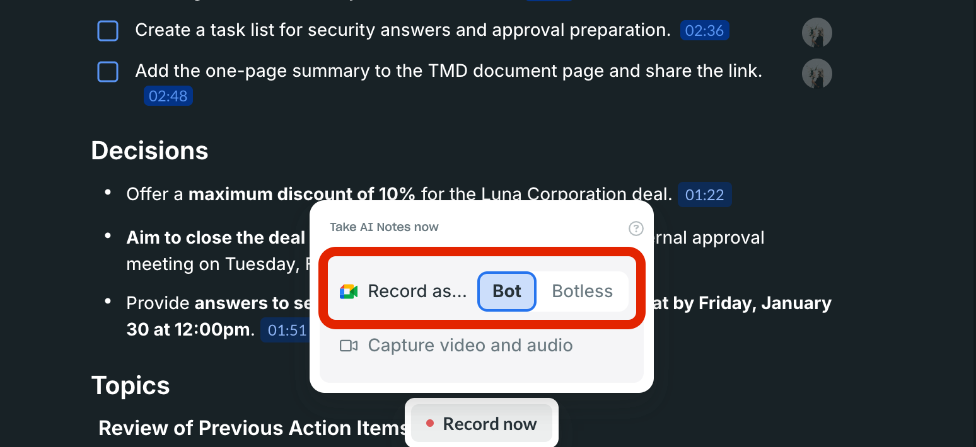Jump to the 01:51 timestamp
The height and width of the screenshot is (447, 976).
(x=286, y=331)
